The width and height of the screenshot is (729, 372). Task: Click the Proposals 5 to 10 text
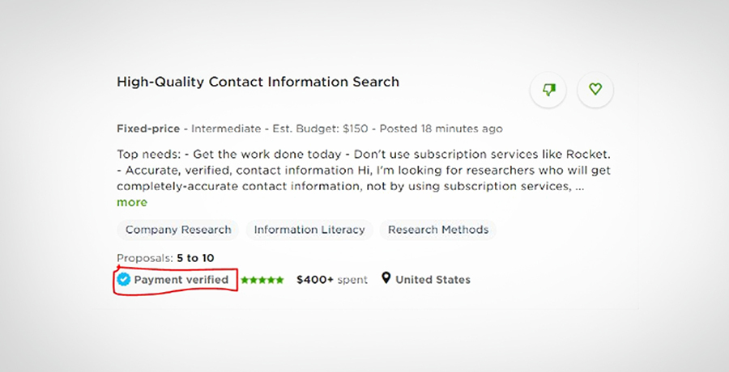click(x=165, y=258)
